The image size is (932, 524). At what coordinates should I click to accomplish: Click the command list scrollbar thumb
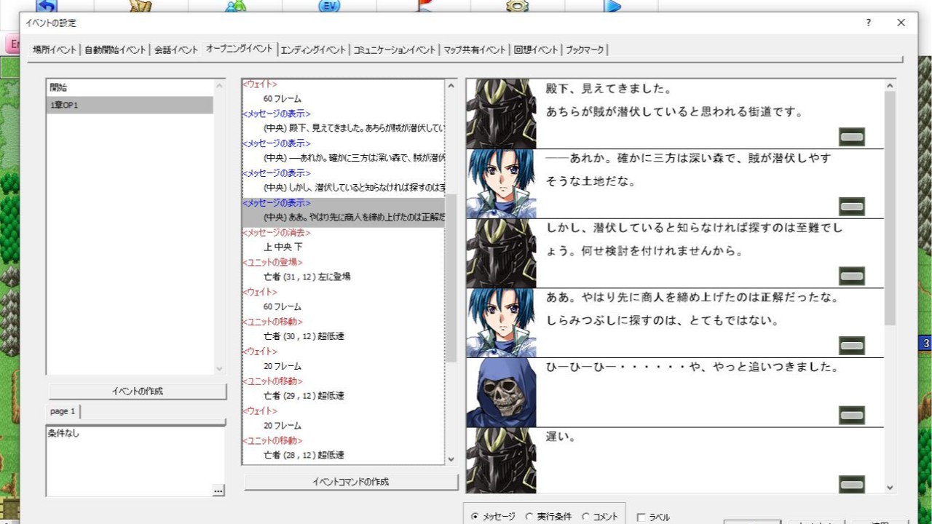click(451, 279)
